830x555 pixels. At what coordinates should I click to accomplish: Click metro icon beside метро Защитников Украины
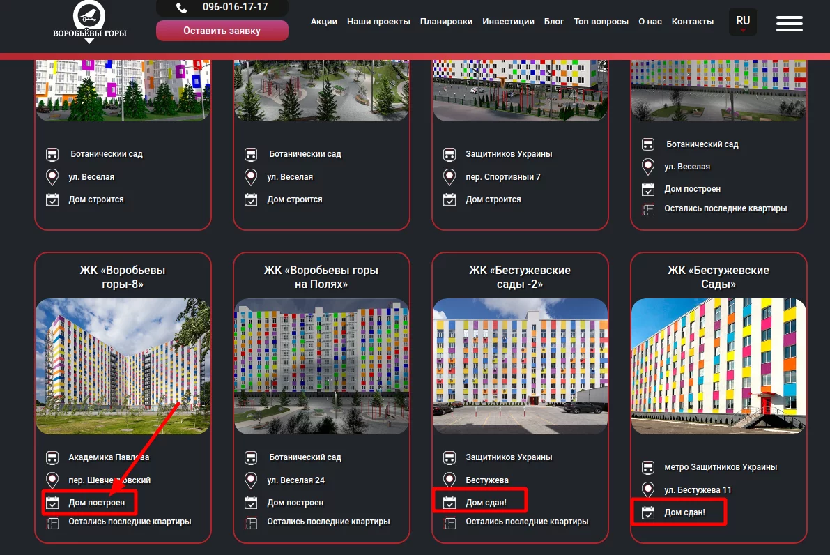[x=648, y=468]
